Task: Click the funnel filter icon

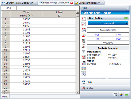Action: (84, 51)
